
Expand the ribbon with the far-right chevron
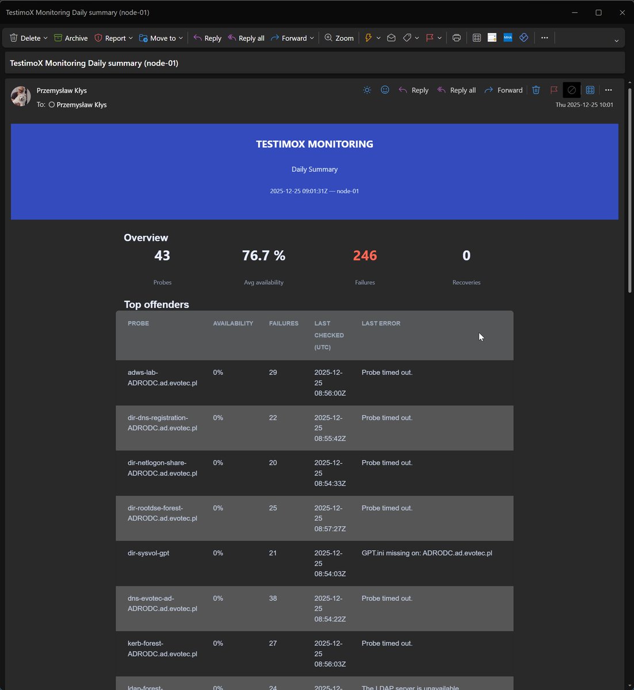point(616,41)
